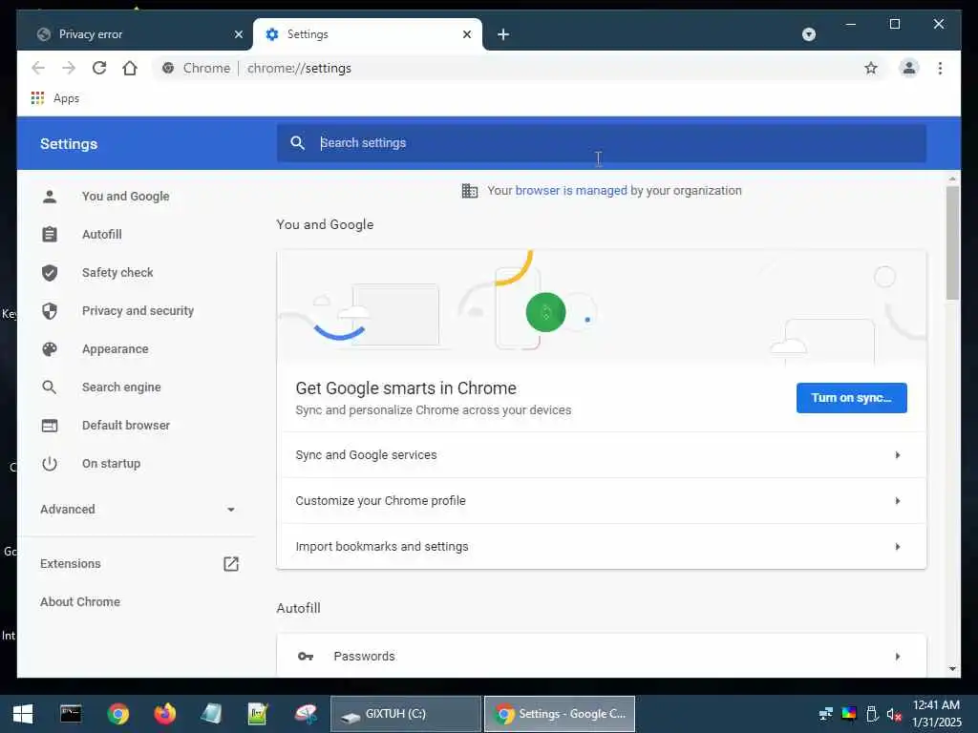
Task: Open a new tab with plus button
Action: click(503, 34)
